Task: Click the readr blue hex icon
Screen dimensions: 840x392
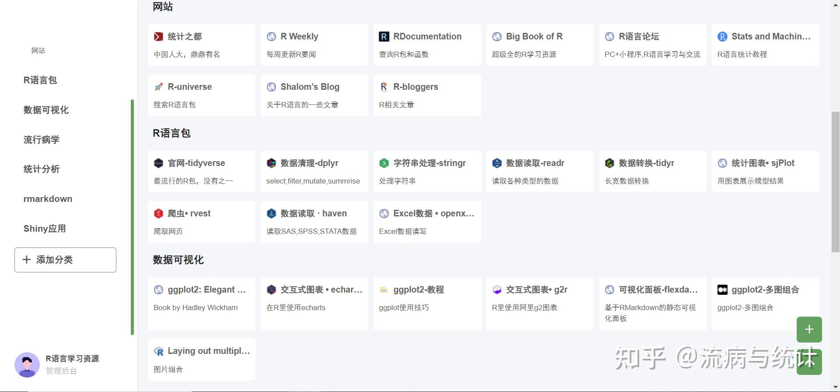Action: pyautogui.click(x=497, y=163)
